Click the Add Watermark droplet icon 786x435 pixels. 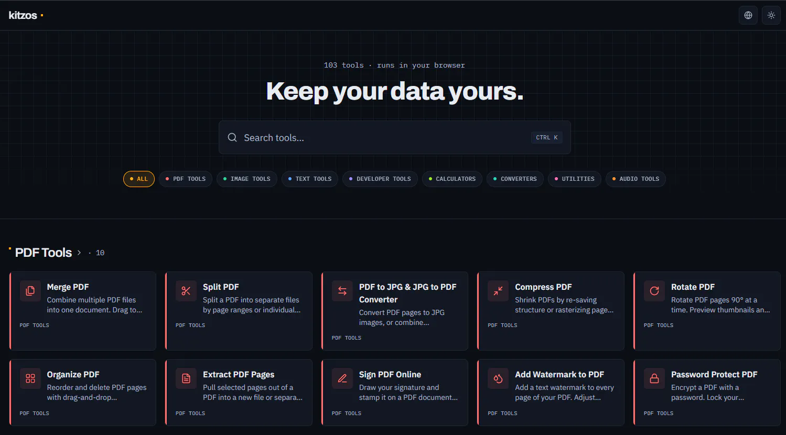(498, 378)
